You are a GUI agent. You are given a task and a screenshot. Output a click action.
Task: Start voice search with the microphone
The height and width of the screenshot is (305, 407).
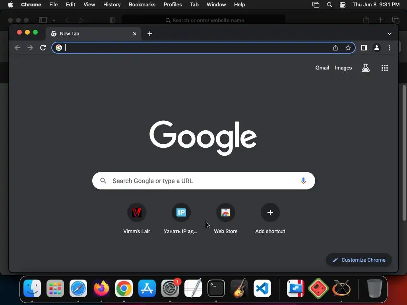(x=303, y=181)
